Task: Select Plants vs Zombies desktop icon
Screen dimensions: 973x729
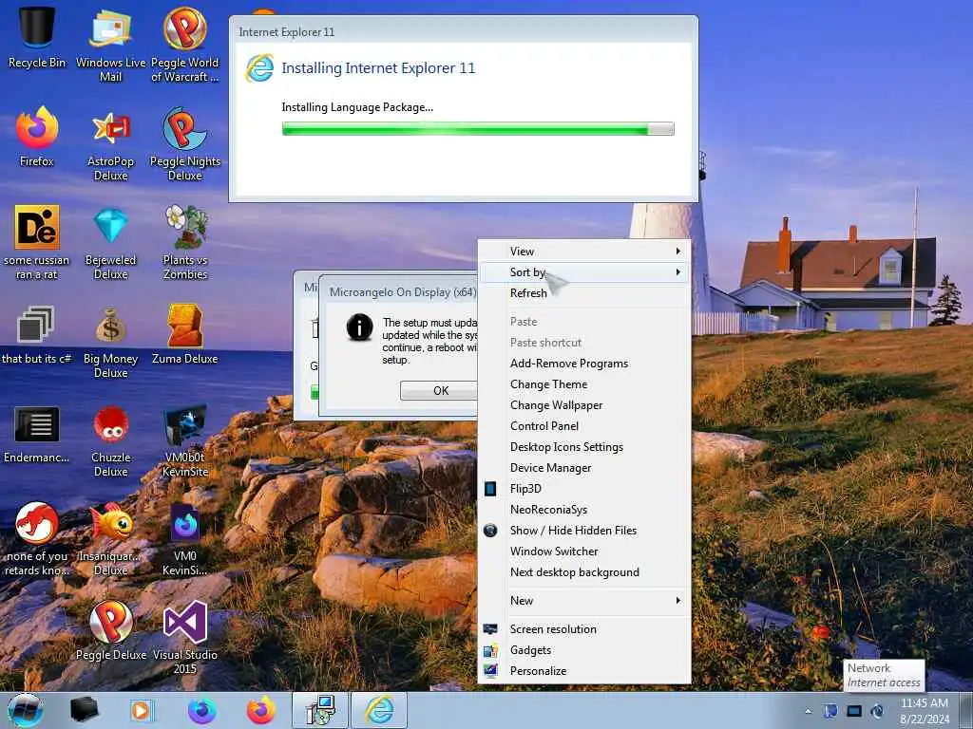Action: point(185,242)
